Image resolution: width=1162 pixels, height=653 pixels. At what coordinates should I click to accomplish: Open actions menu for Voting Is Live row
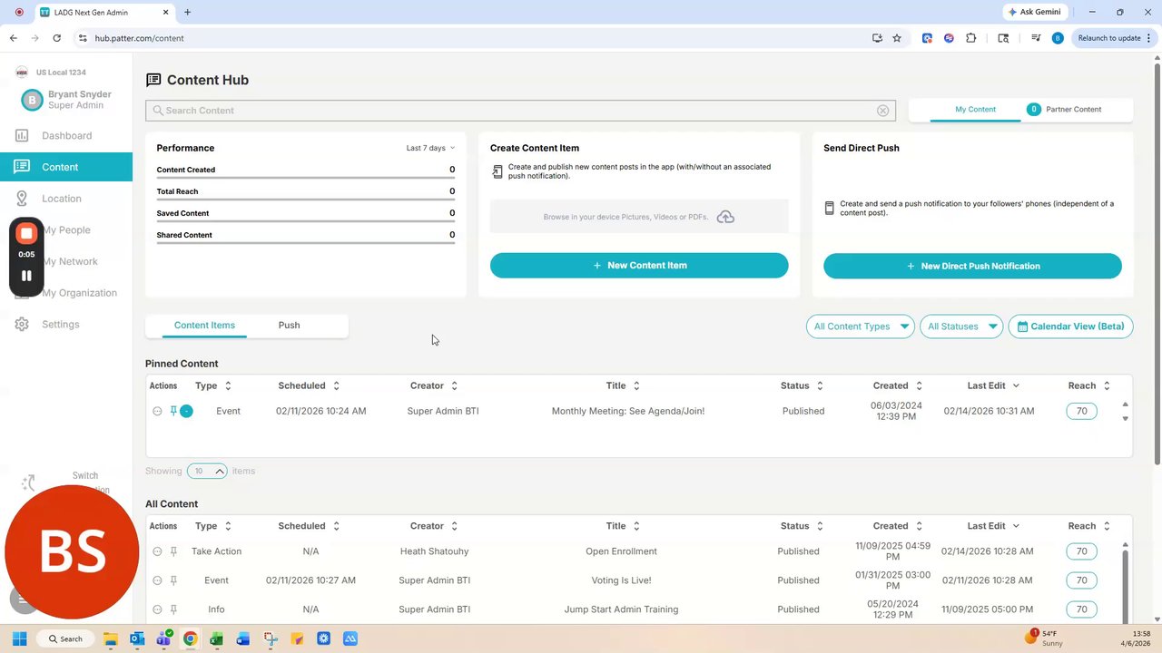[x=157, y=580]
